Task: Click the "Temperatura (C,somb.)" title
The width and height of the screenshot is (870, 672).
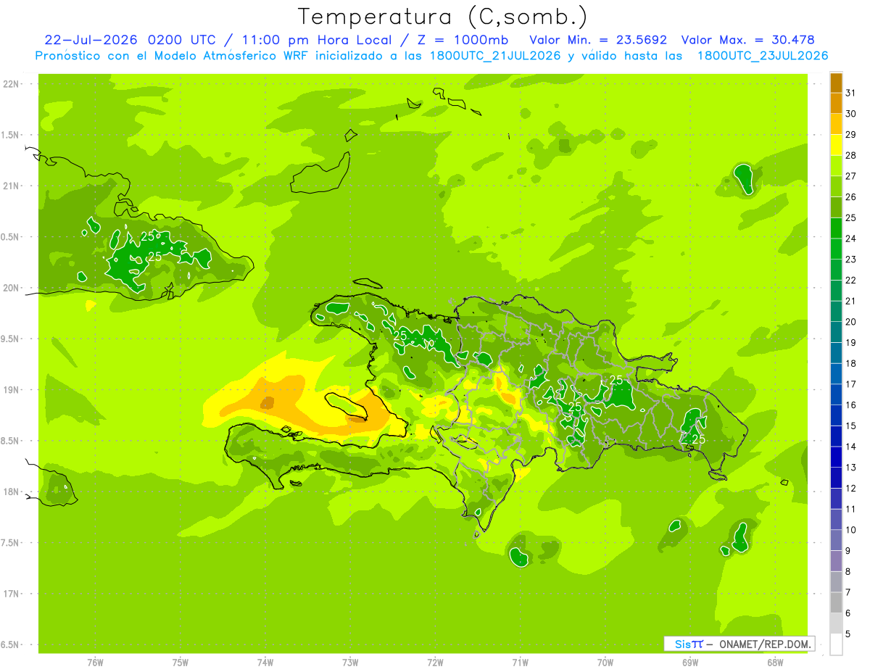Action: coord(443,17)
